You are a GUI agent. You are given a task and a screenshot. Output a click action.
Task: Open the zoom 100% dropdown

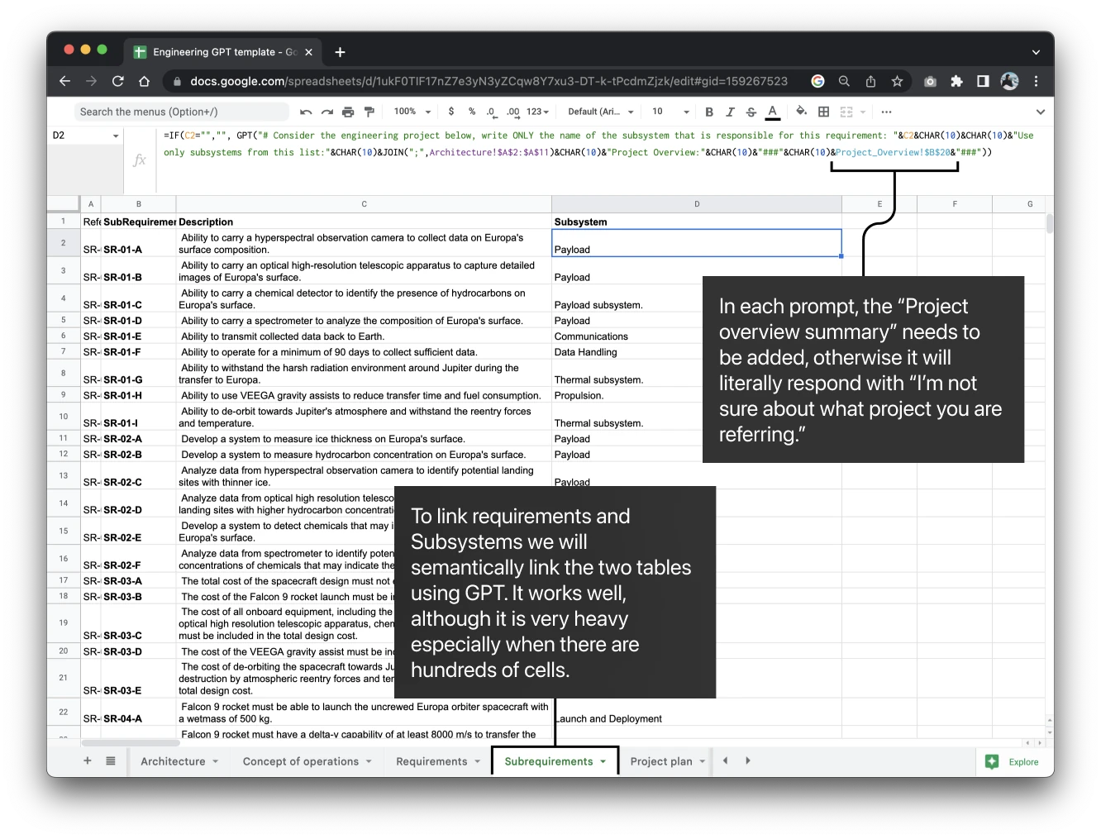click(x=412, y=112)
